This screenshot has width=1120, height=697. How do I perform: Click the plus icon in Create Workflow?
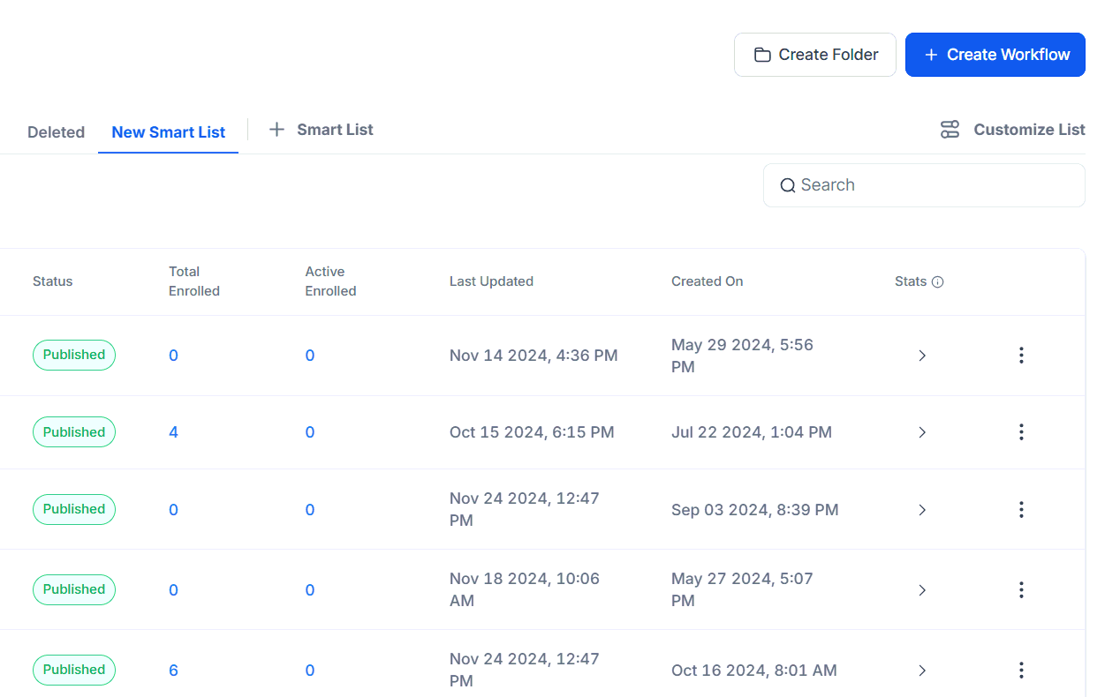point(930,54)
